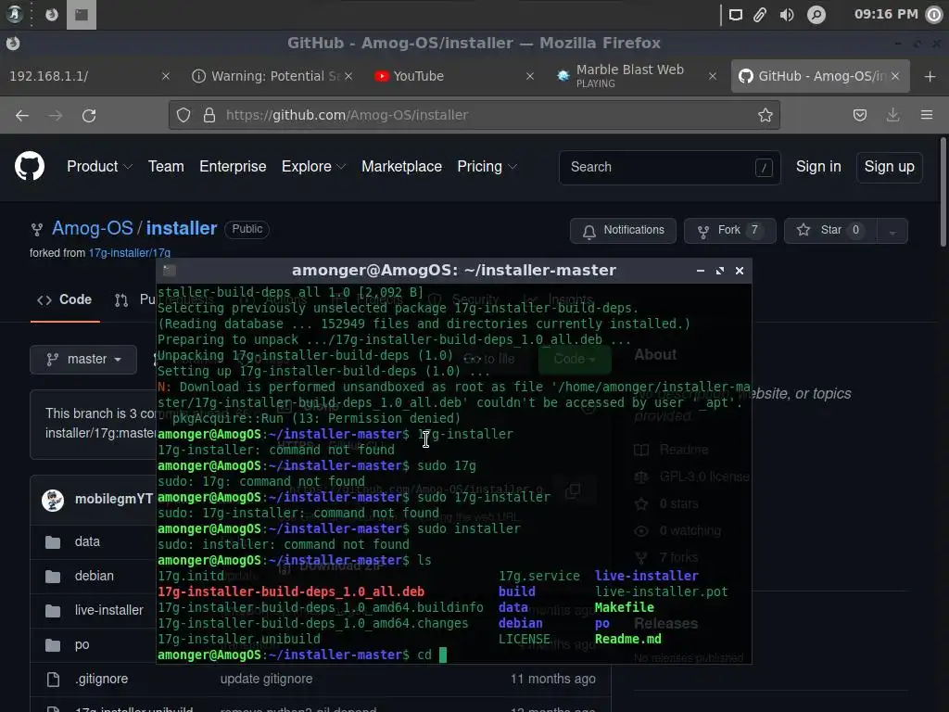Open the live-installer folder

click(x=109, y=610)
